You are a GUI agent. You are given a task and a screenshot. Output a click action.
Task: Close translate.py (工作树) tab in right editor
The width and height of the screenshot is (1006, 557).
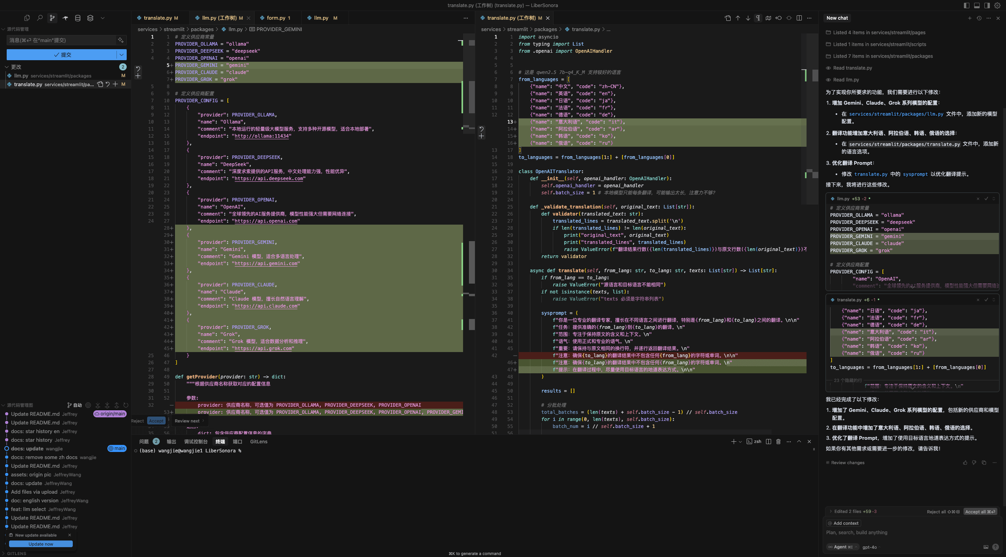pyautogui.click(x=548, y=18)
